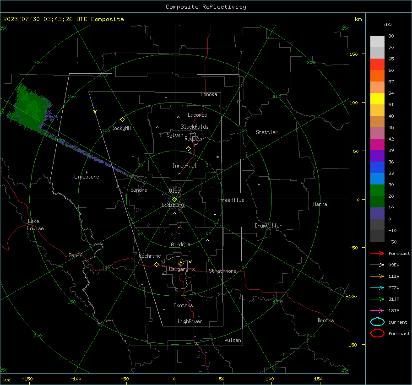Click the Vulcan label
Image resolution: width=412 pixels, height=385 pixels.
point(233,340)
